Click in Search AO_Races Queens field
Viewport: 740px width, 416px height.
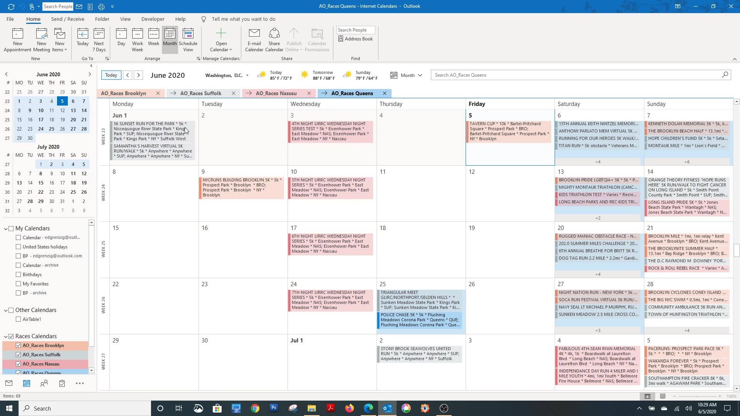(x=580, y=75)
